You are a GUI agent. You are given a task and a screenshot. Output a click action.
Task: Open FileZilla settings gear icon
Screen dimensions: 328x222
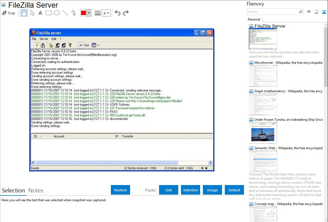[x=51, y=45]
